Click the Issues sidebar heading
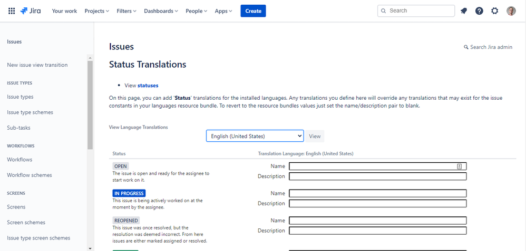Viewport: 526px width, 251px height. (14, 42)
